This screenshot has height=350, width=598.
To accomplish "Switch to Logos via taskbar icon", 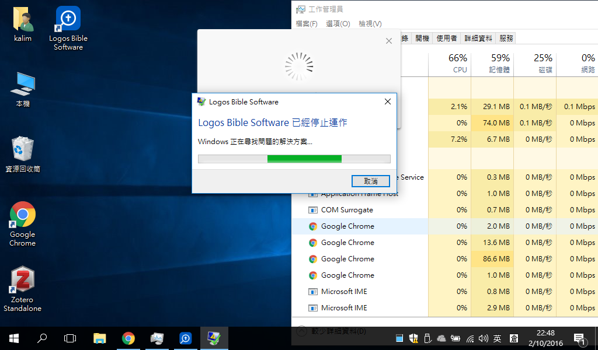I will coord(185,338).
